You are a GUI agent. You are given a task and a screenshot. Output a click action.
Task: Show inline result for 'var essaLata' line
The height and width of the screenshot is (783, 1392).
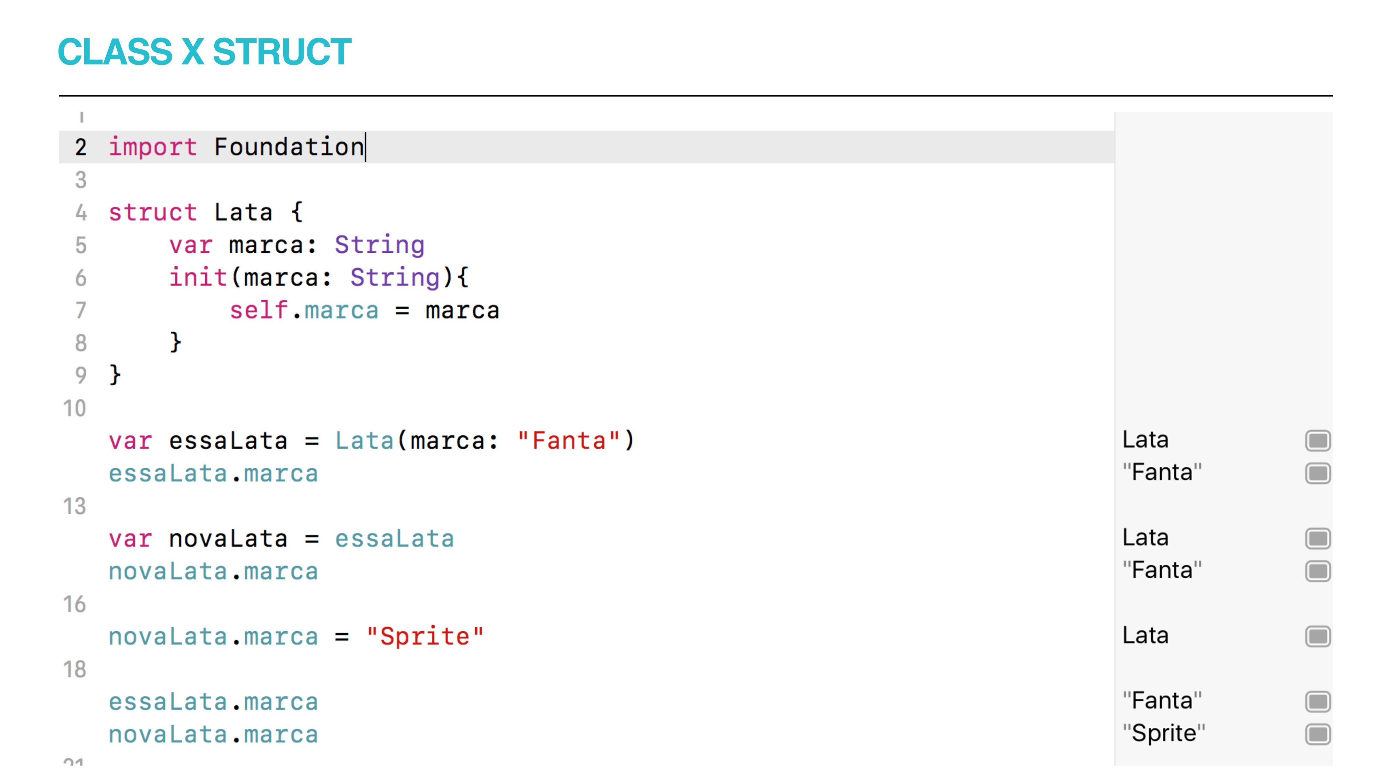1318,441
